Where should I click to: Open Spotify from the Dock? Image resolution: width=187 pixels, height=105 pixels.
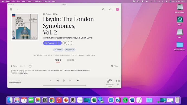pyautogui.click(x=125, y=100)
